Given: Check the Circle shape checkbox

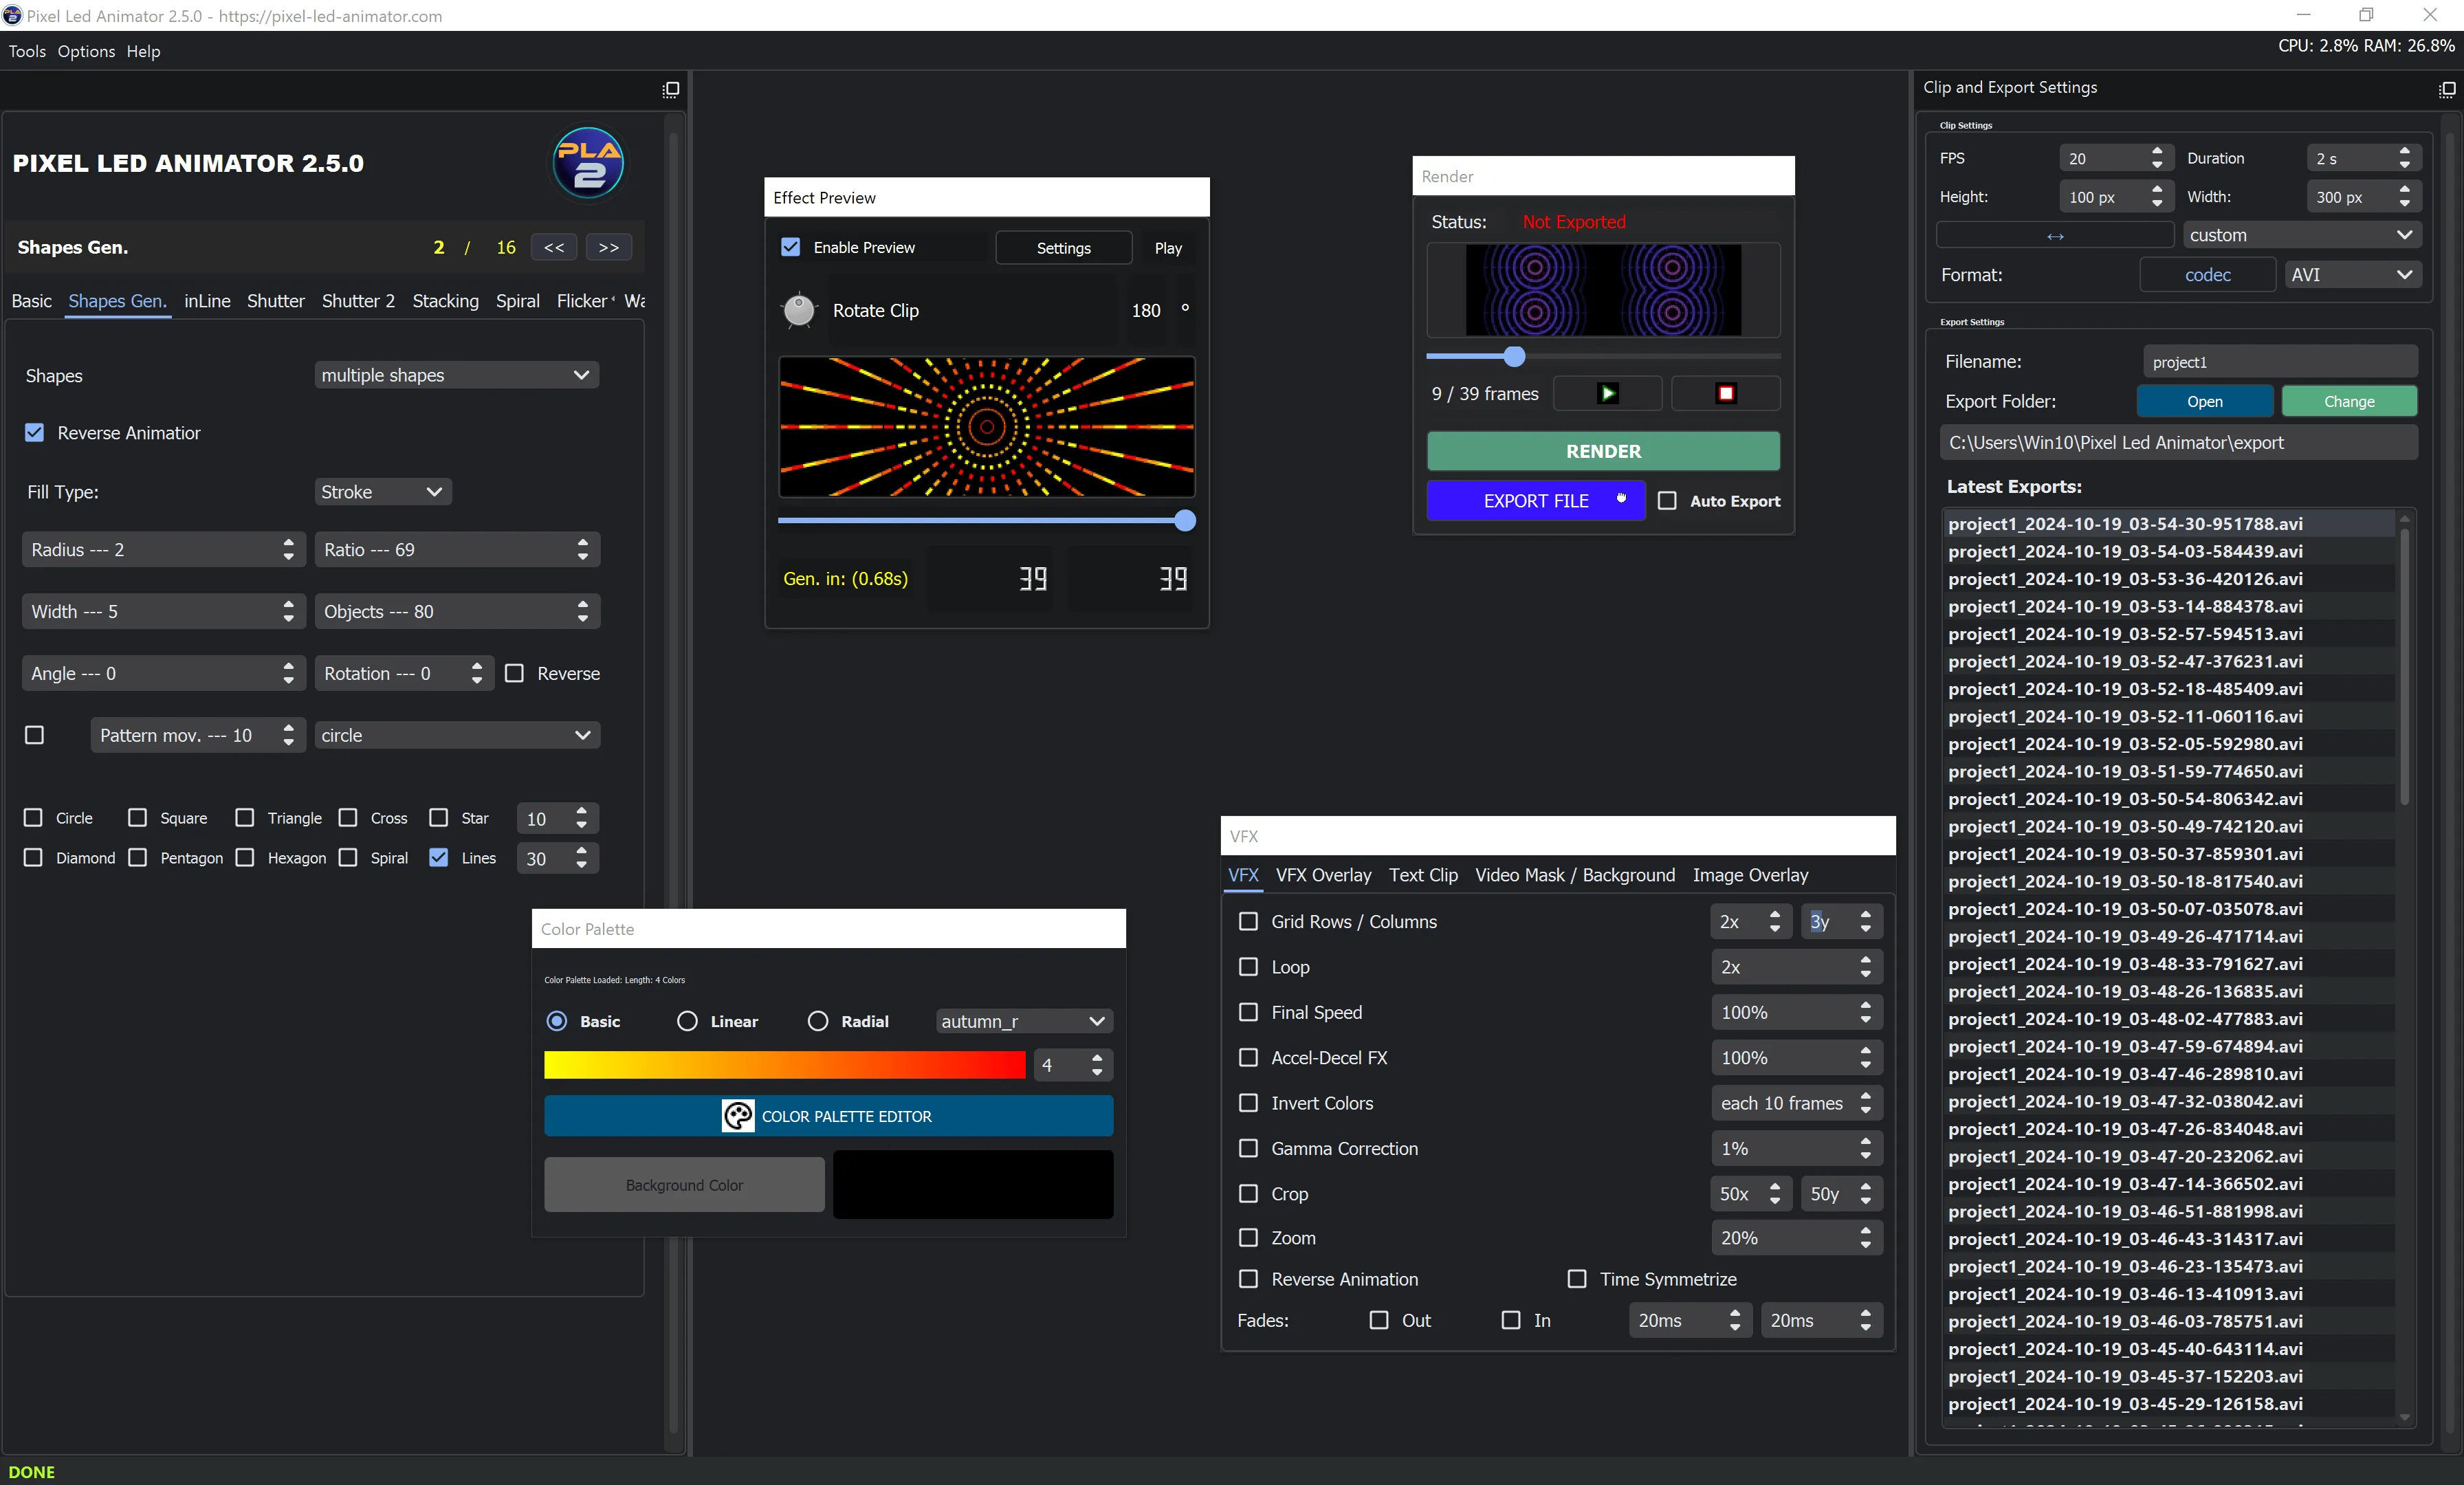Looking at the screenshot, I should tap(33, 818).
